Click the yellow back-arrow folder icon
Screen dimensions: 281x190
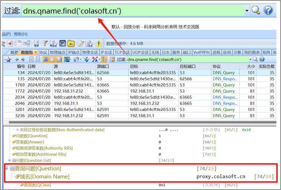tap(71, 43)
